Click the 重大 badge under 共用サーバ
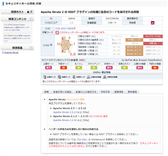The height and width of the screenshot is (156, 168). (x=109, y=68)
